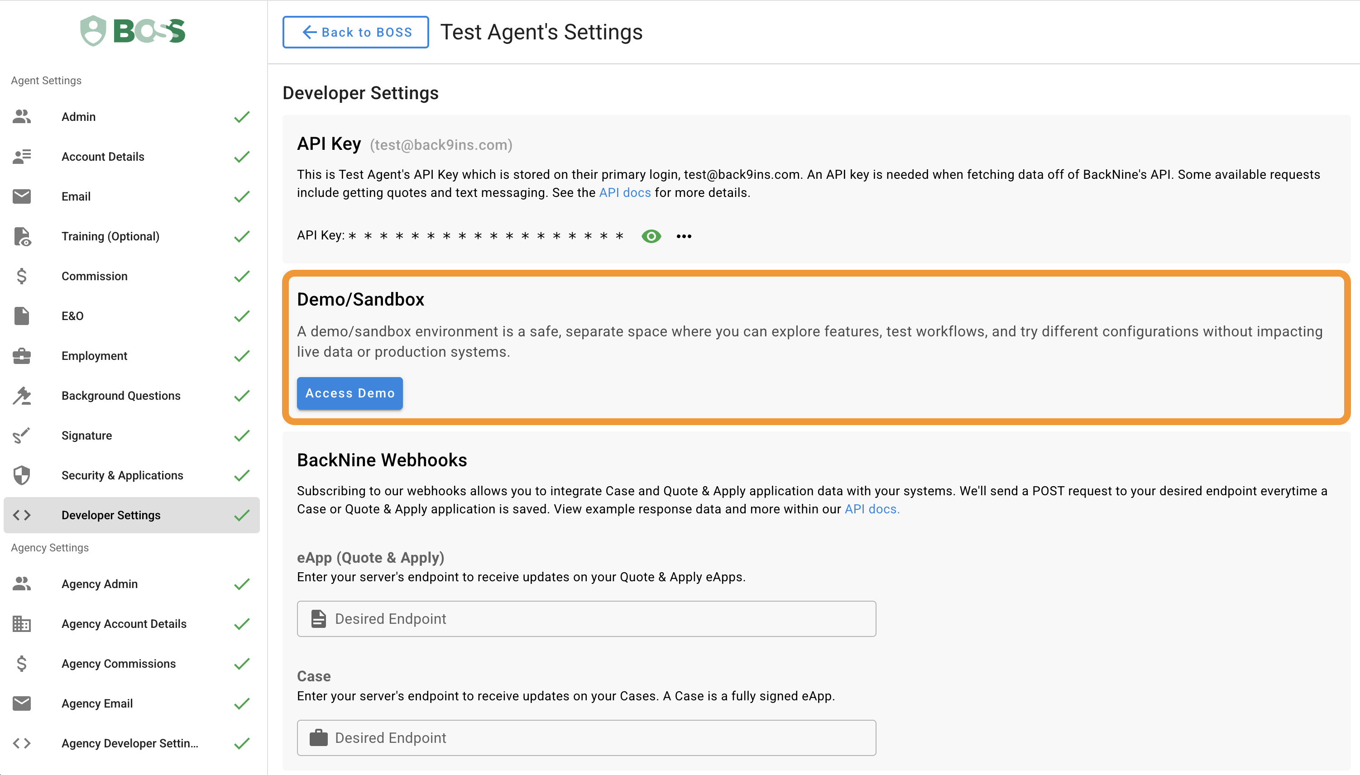This screenshot has width=1360, height=775.
Task: Click the Employment briefcase icon
Action: [x=22, y=355]
